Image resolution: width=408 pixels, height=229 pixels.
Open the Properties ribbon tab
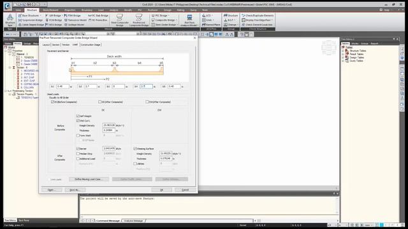[x=69, y=10]
